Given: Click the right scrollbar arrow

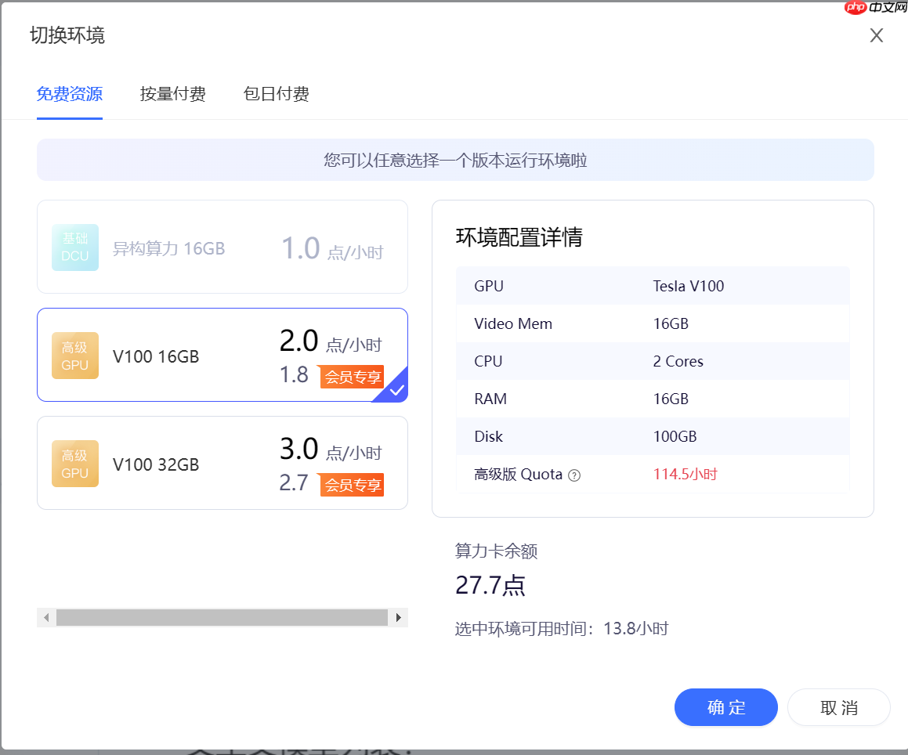Looking at the screenshot, I should [400, 617].
